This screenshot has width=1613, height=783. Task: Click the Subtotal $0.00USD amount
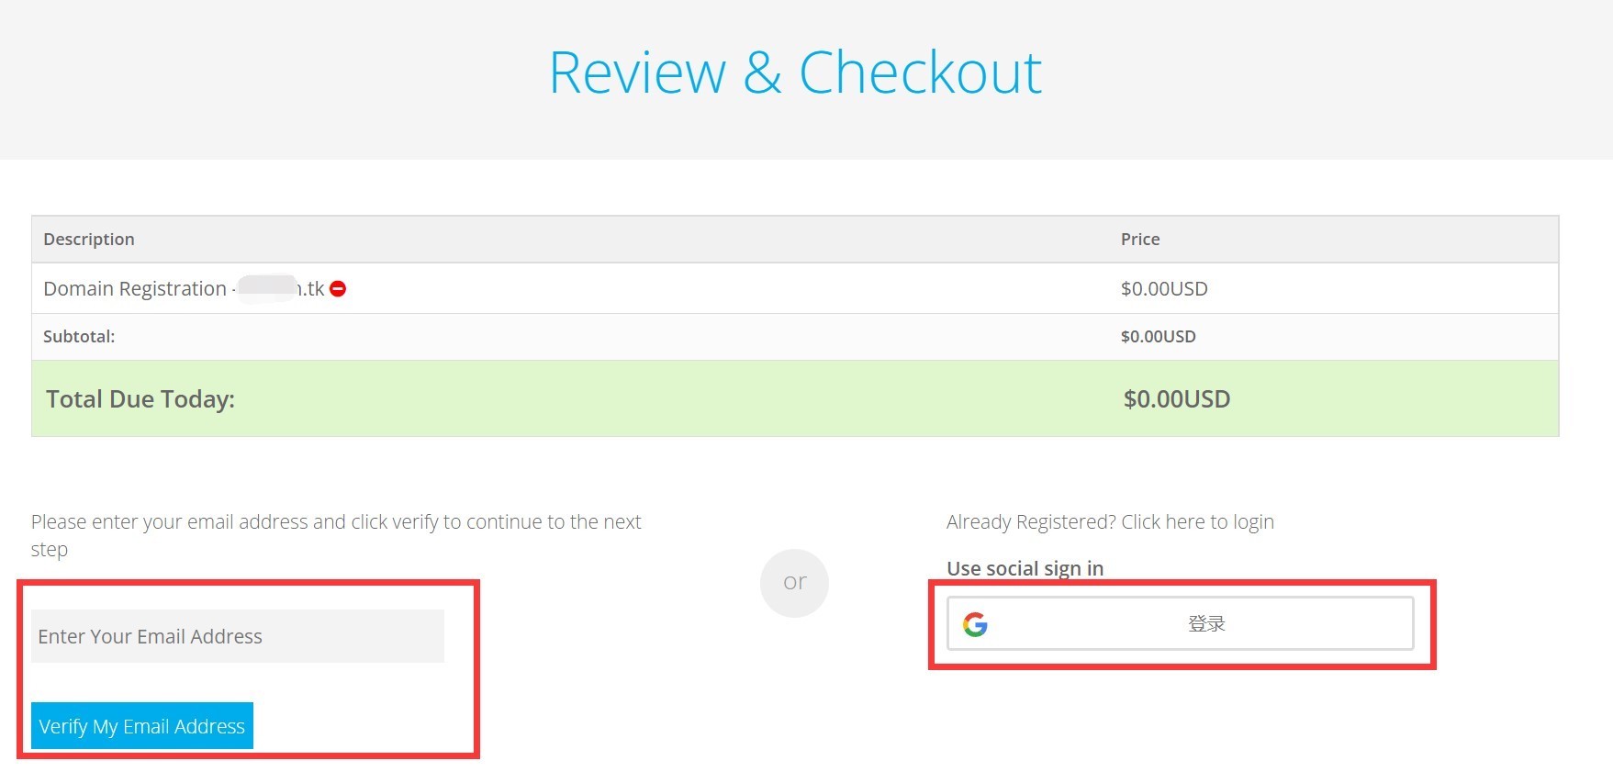1159,336
